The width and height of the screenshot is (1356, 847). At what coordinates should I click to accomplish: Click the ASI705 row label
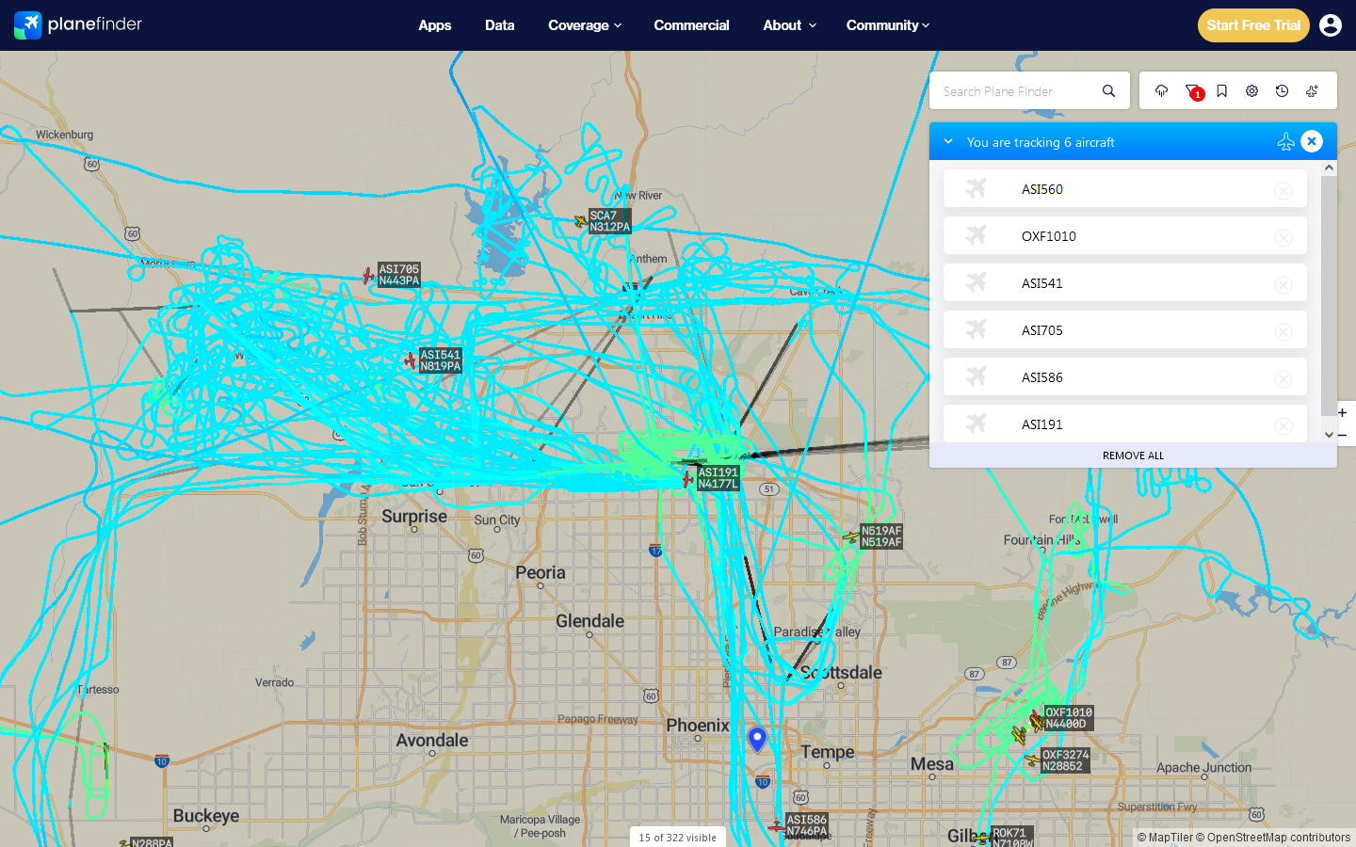tap(1042, 330)
